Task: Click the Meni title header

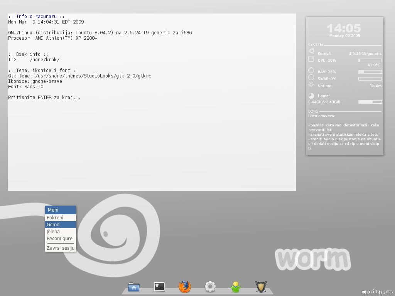Action: (x=61, y=210)
